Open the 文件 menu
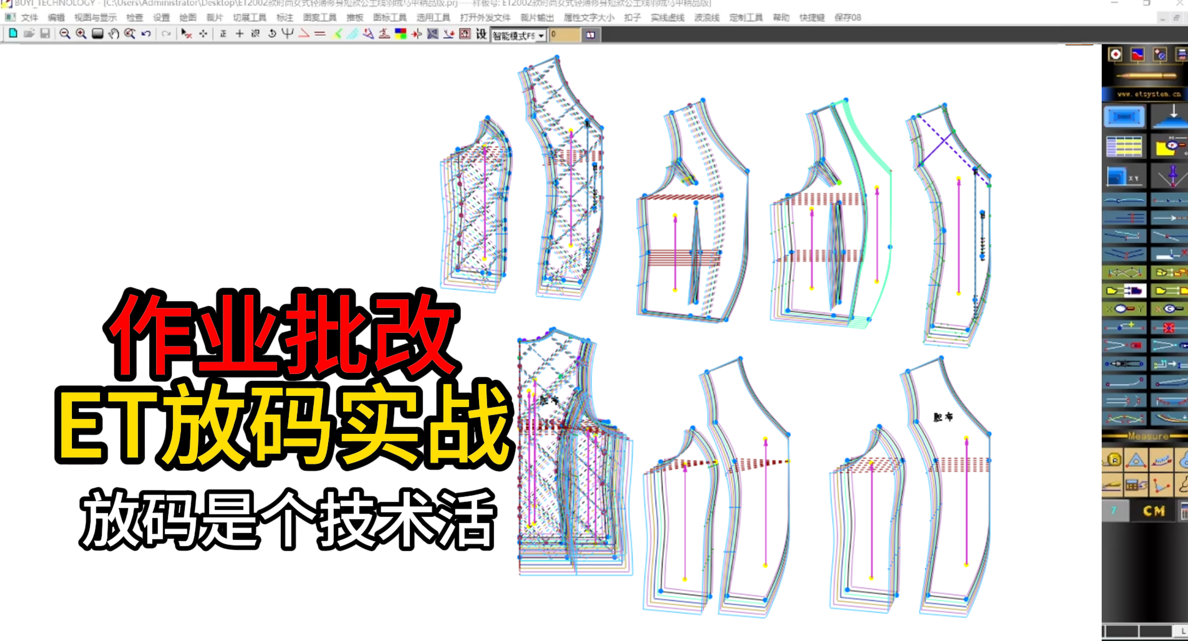The width and height of the screenshot is (1188, 641). (29, 18)
